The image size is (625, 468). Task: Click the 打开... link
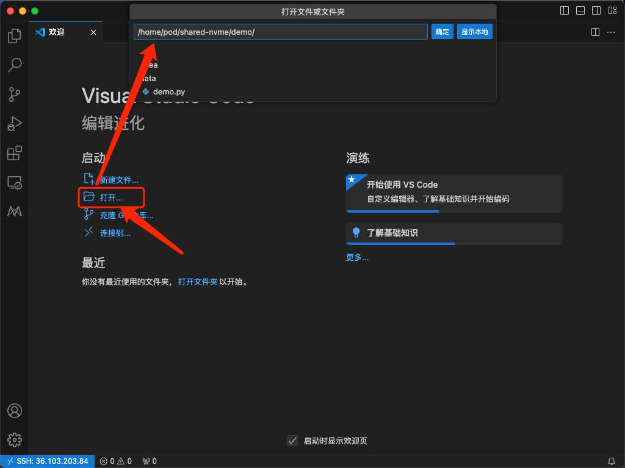[x=111, y=198]
